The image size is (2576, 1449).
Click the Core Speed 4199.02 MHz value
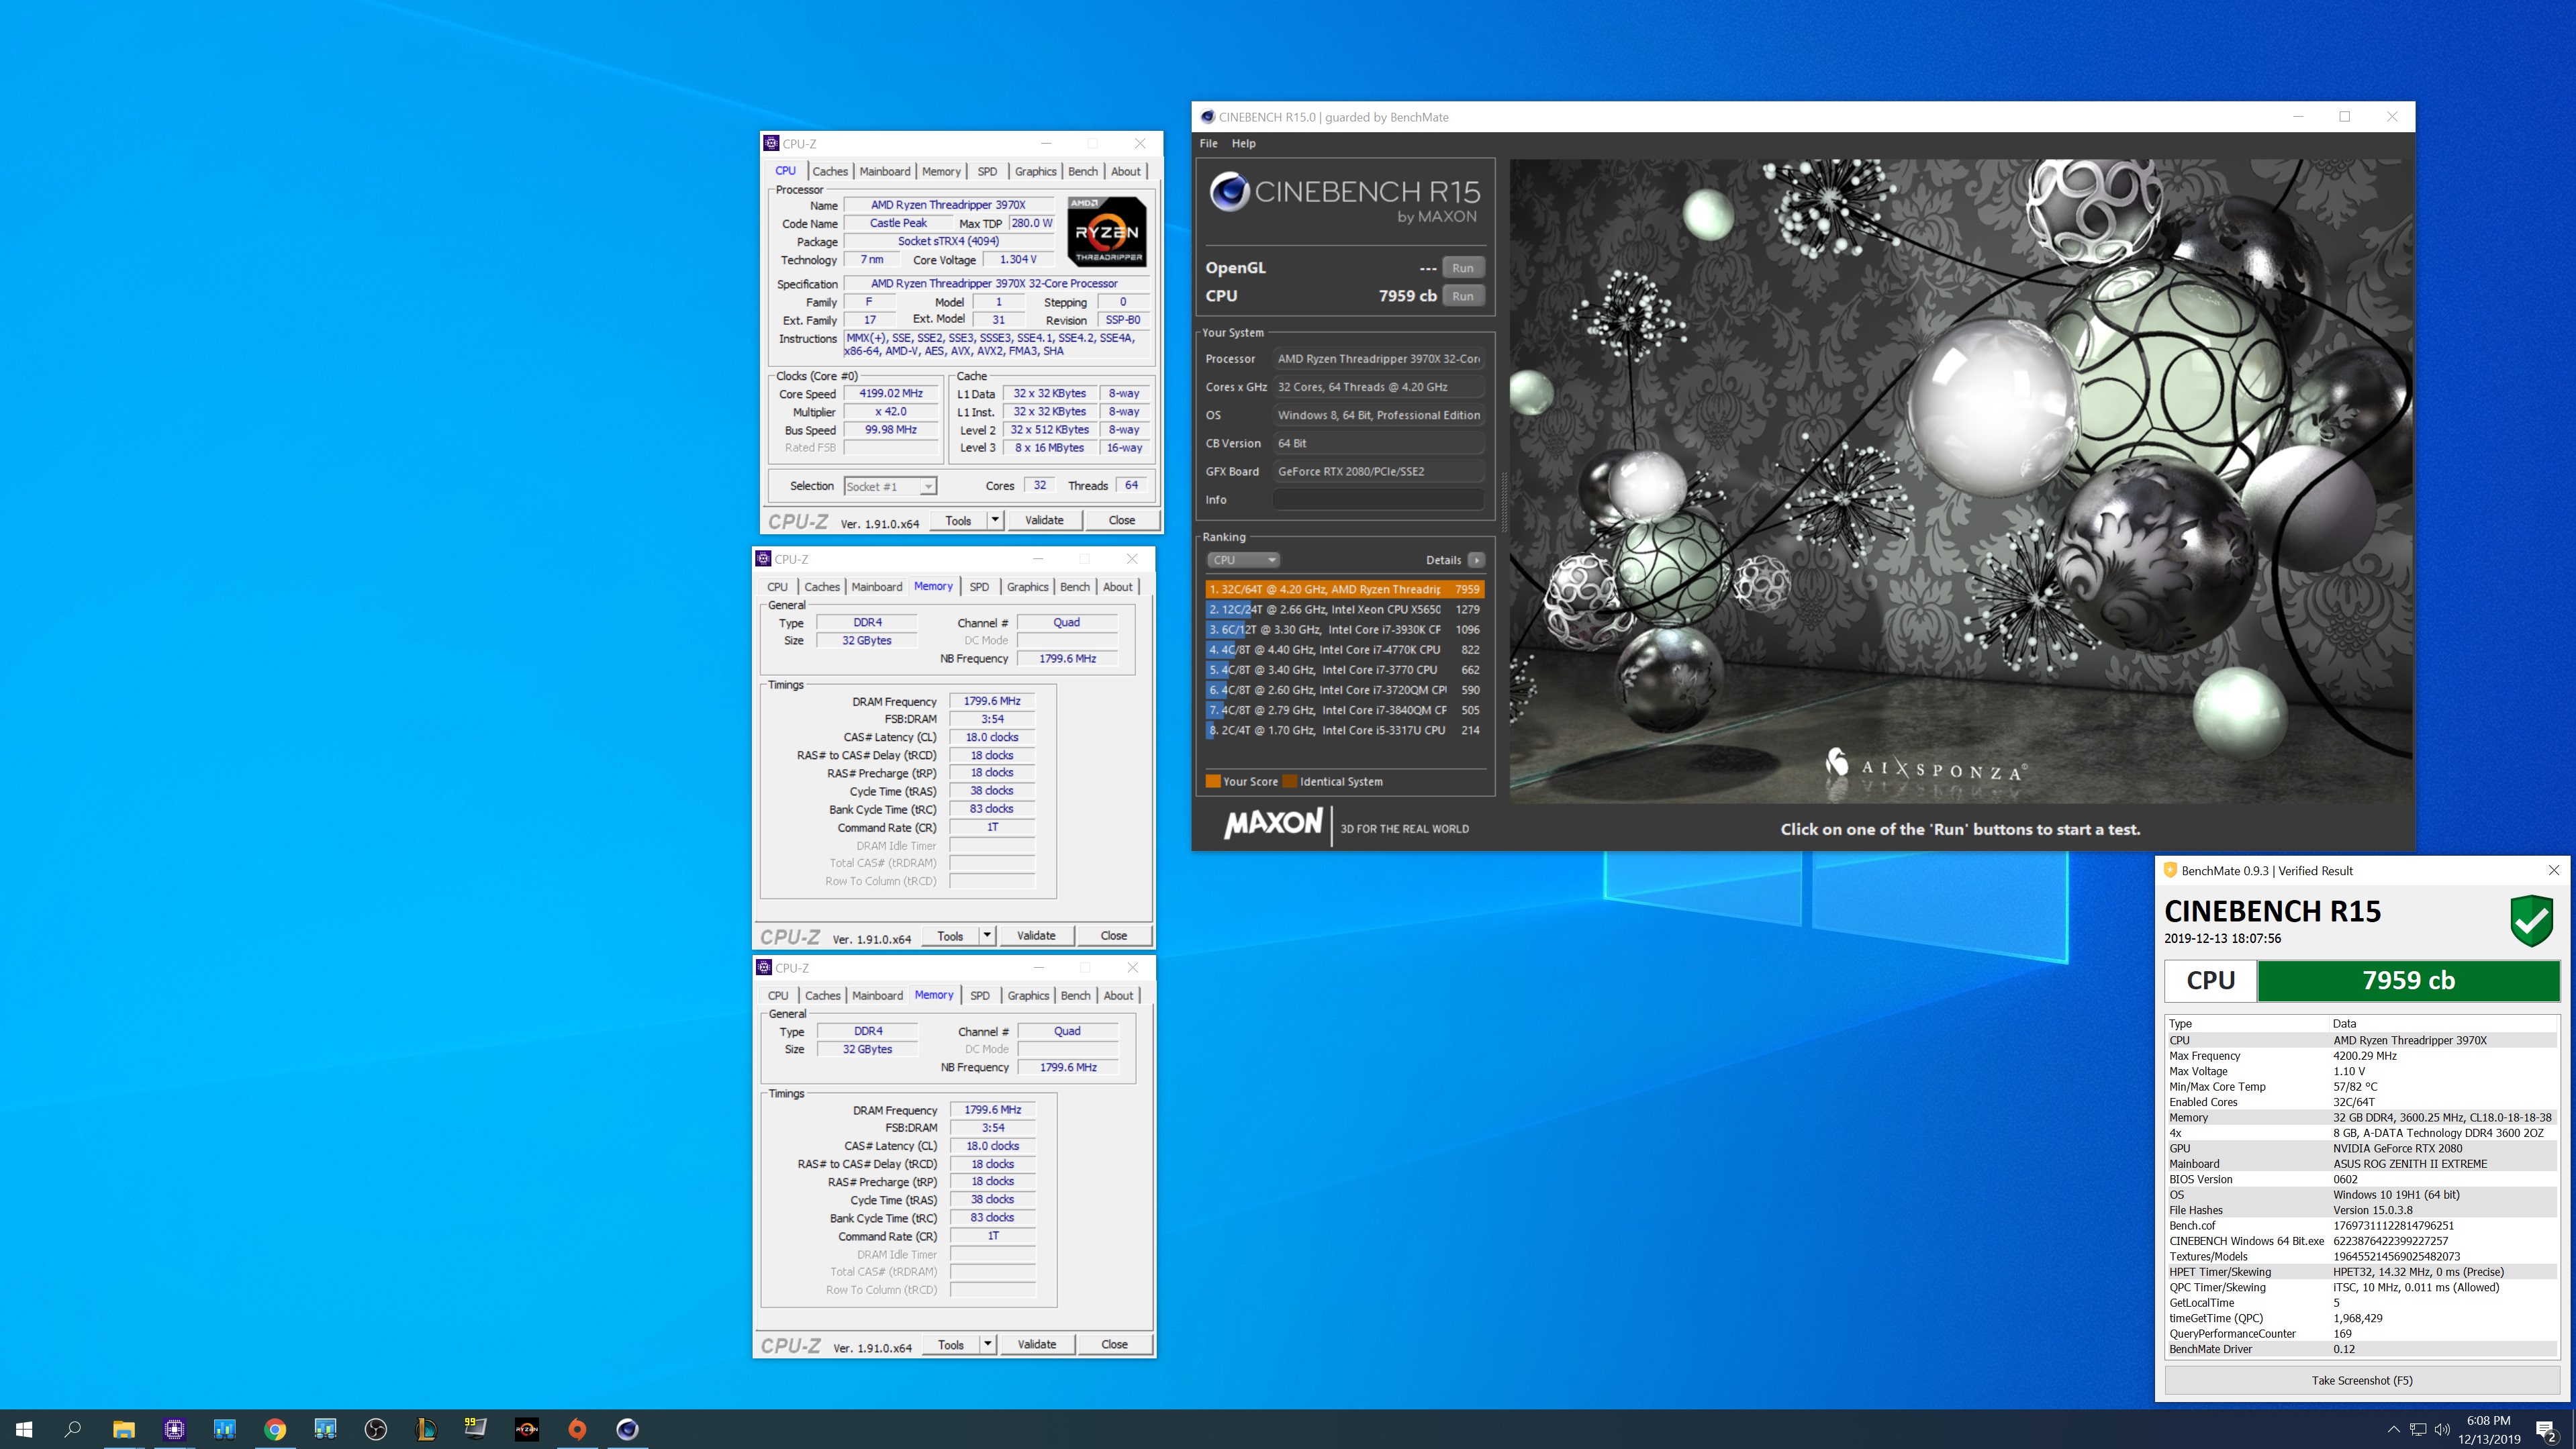pos(891,393)
